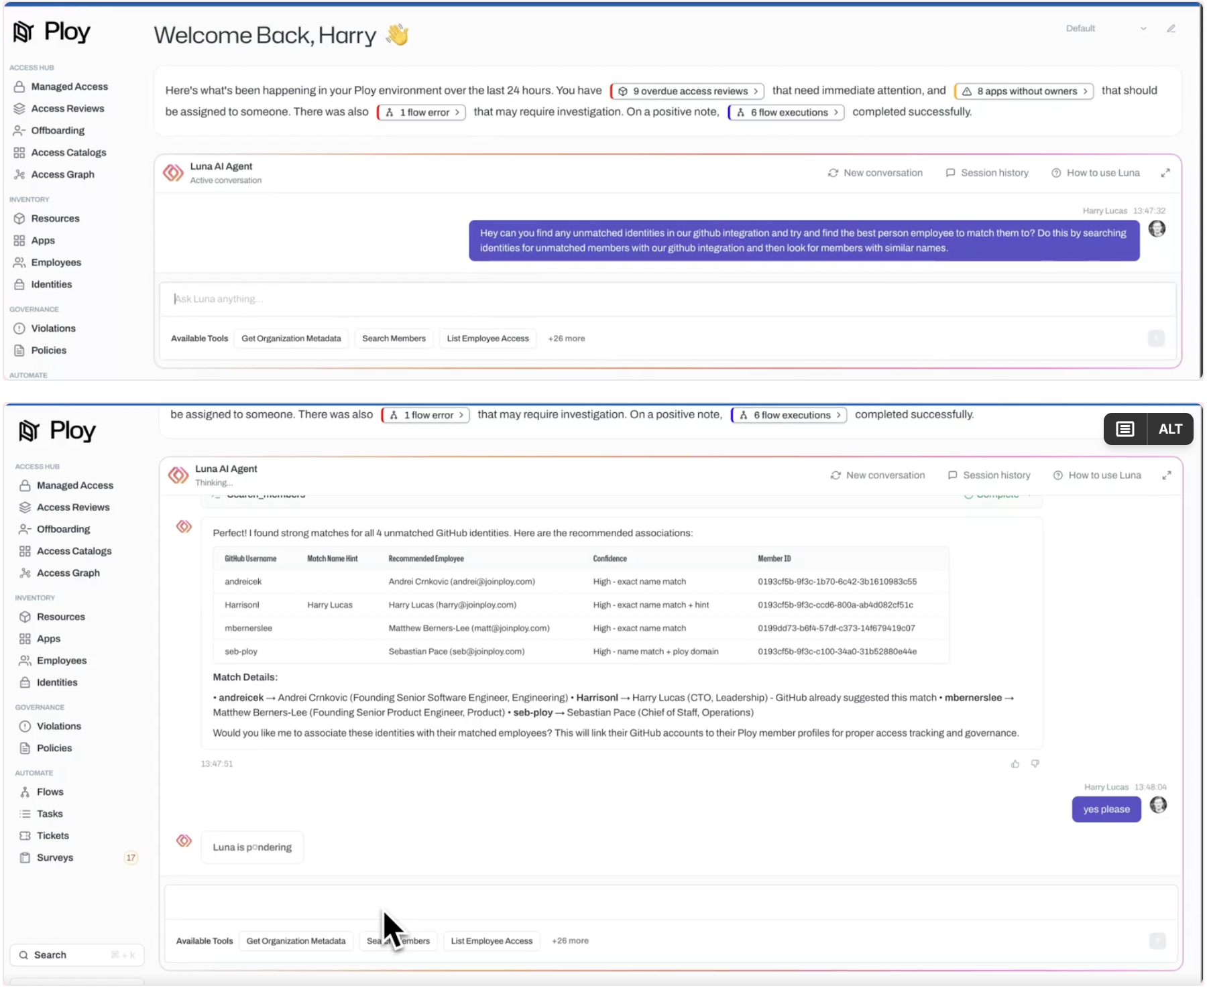
Task: Click the Surveys clipboard icon
Action: pyautogui.click(x=25, y=858)
